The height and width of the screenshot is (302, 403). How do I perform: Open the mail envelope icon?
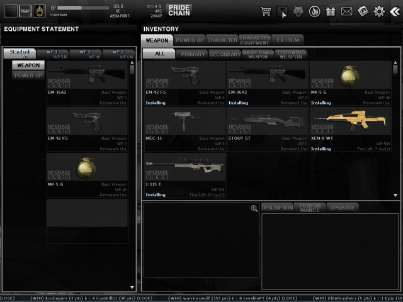[x=346, y=11]
